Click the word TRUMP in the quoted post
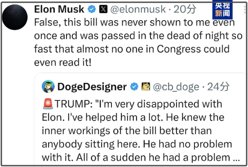Viewport: 248px width, 167px height. (74, 104)
